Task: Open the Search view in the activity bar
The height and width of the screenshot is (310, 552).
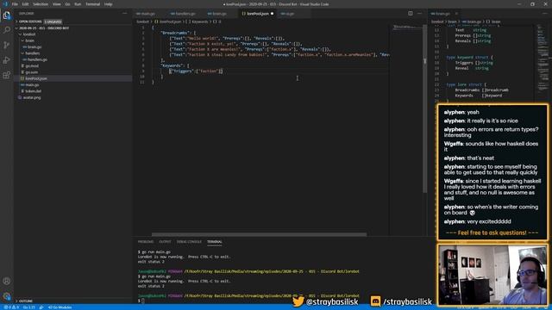Action: pyautogui.click(x=7, y=30)
